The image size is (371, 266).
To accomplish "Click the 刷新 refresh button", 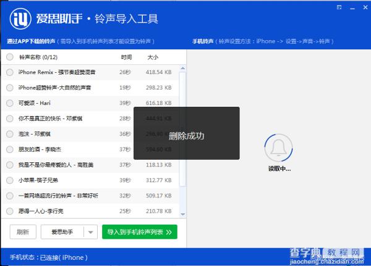I will tap(23, 232).
